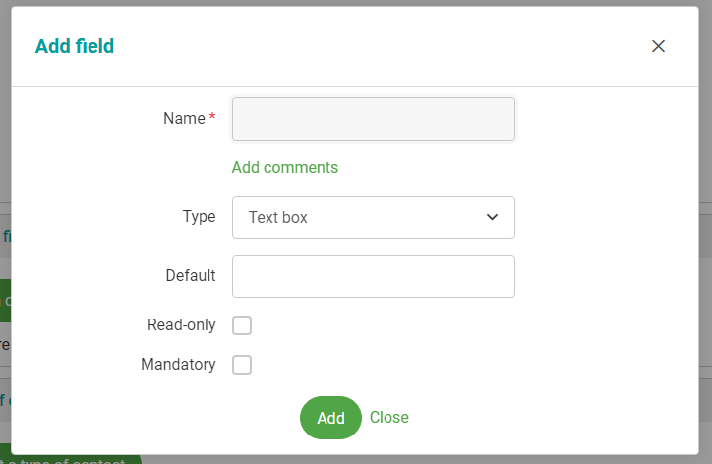712x464 pixels.
Task: Click the red required asterisk by Name
Action: click(212, 118)
